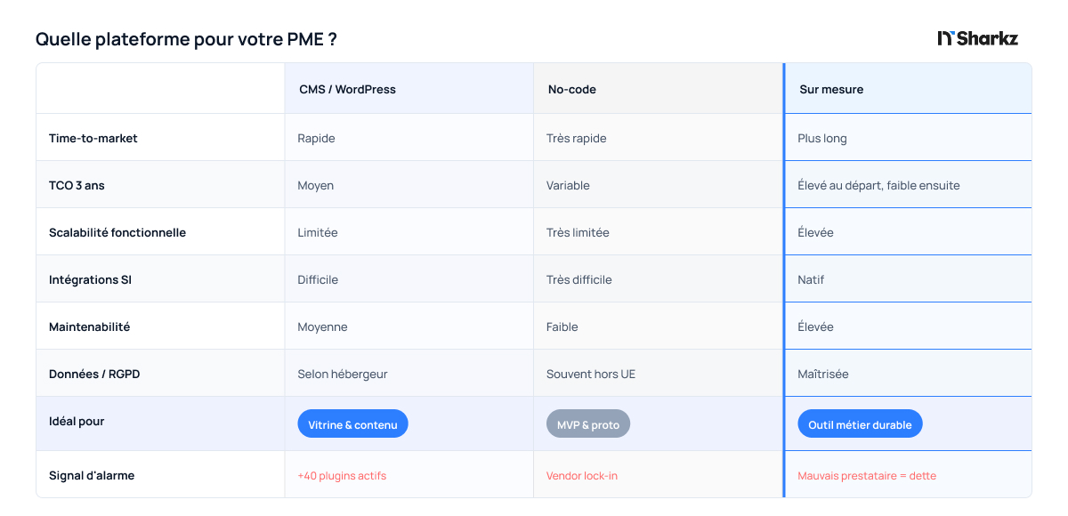The height and width of the screenshot is (516, 1068).
Task: Click the Intégrations SI row label
Action: (x=90, y=279)
